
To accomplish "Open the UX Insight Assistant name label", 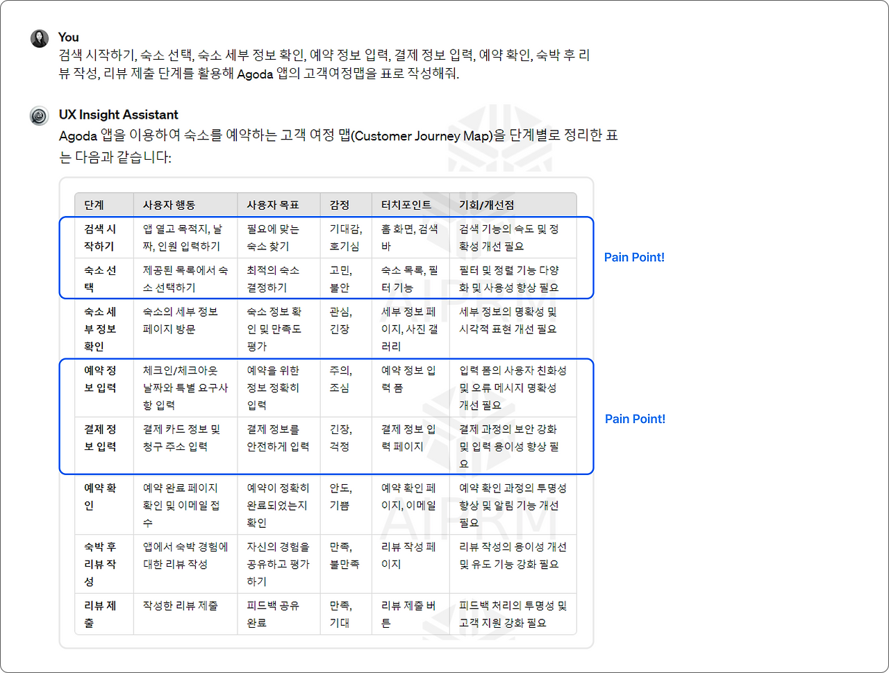I will (118, 115).
